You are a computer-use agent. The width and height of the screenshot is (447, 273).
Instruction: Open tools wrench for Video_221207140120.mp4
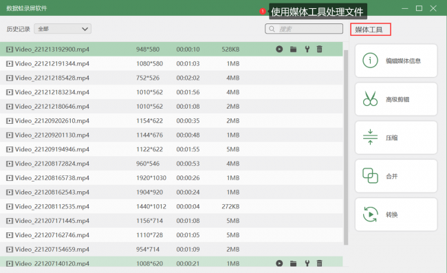click(307, 263)
